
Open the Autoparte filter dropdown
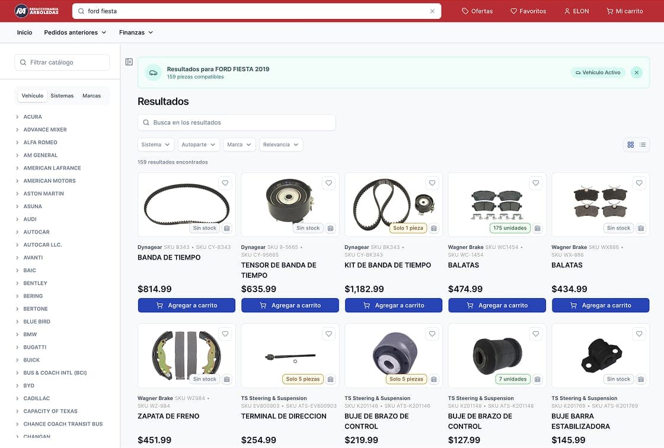(199, 145)
